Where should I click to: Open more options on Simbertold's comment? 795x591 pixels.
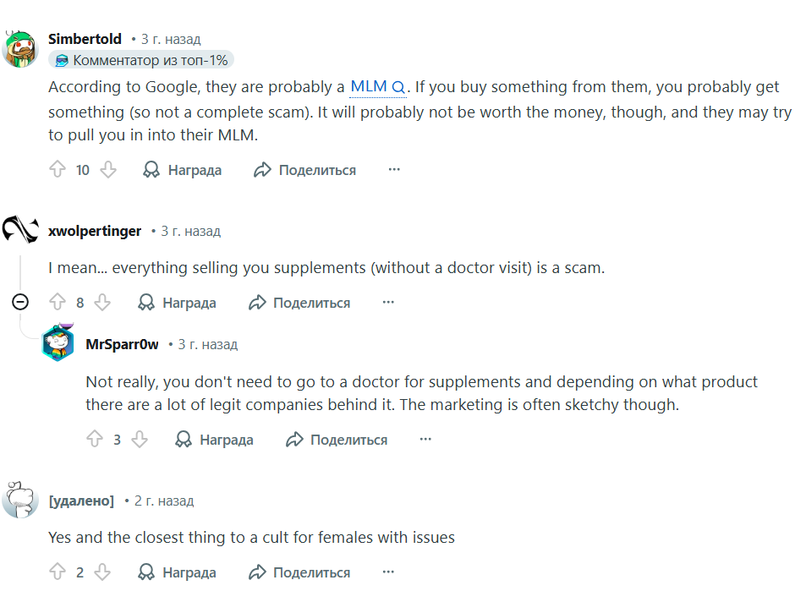click(x=394, y=170)
